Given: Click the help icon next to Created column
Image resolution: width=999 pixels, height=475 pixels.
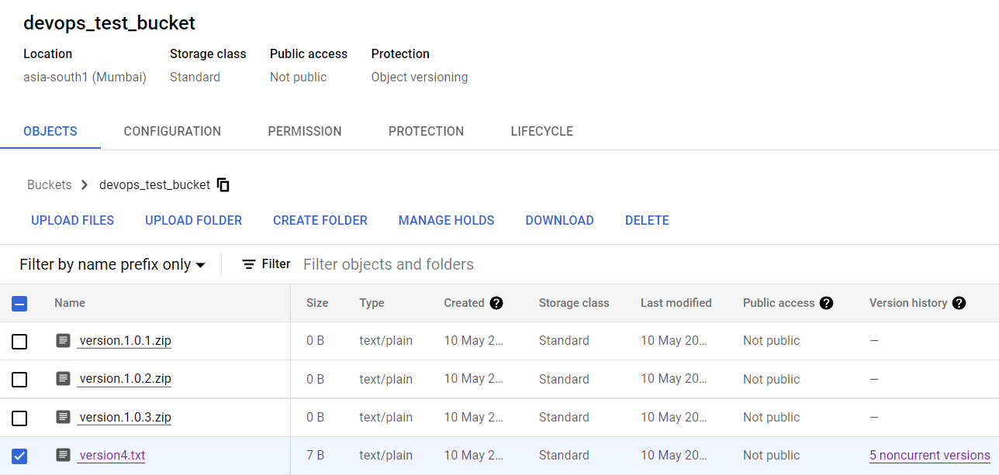Looking at the screenshot, I should click(497, 303).
